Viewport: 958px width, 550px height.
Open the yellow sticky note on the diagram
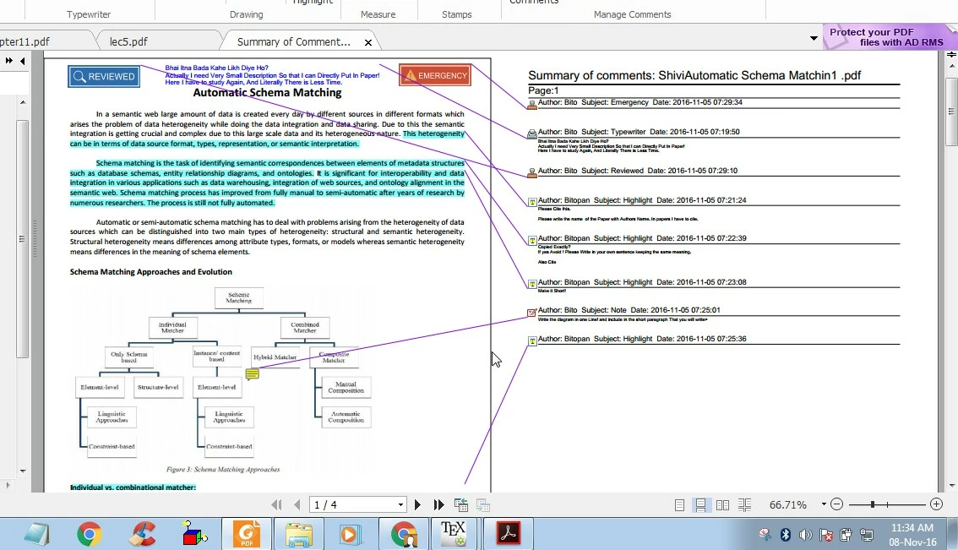(x=253, y=374)
